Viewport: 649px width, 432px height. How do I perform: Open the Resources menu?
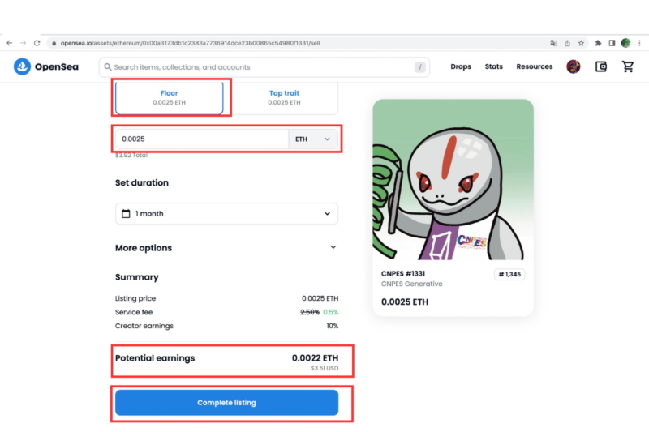click(534, 67)
